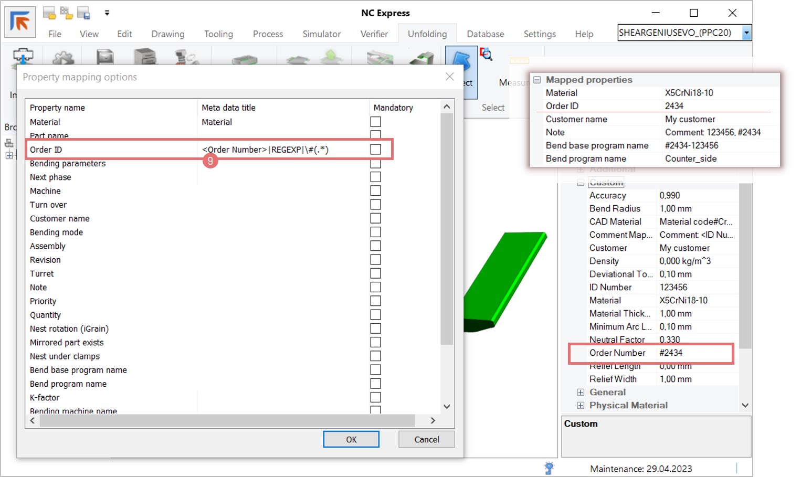Switch to the Database tab

[x=485, y=34]
